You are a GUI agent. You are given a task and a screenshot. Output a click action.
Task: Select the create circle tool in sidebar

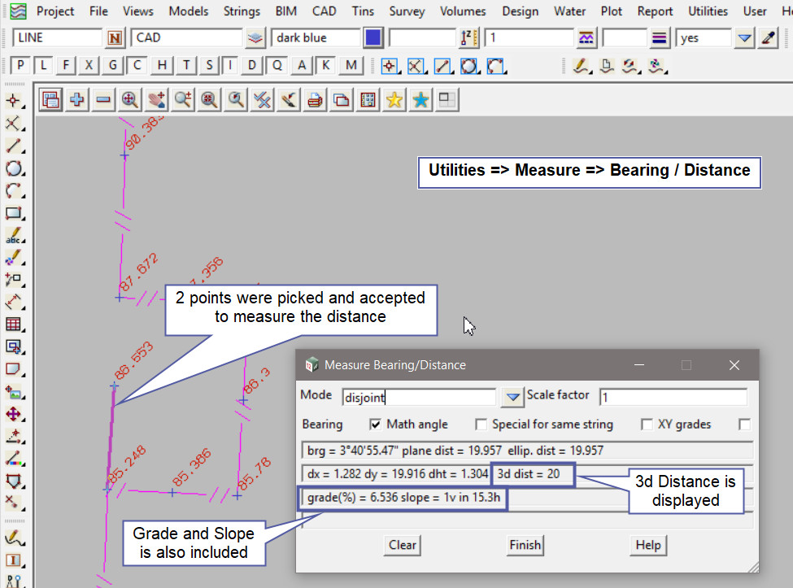[x=13, y=168]
